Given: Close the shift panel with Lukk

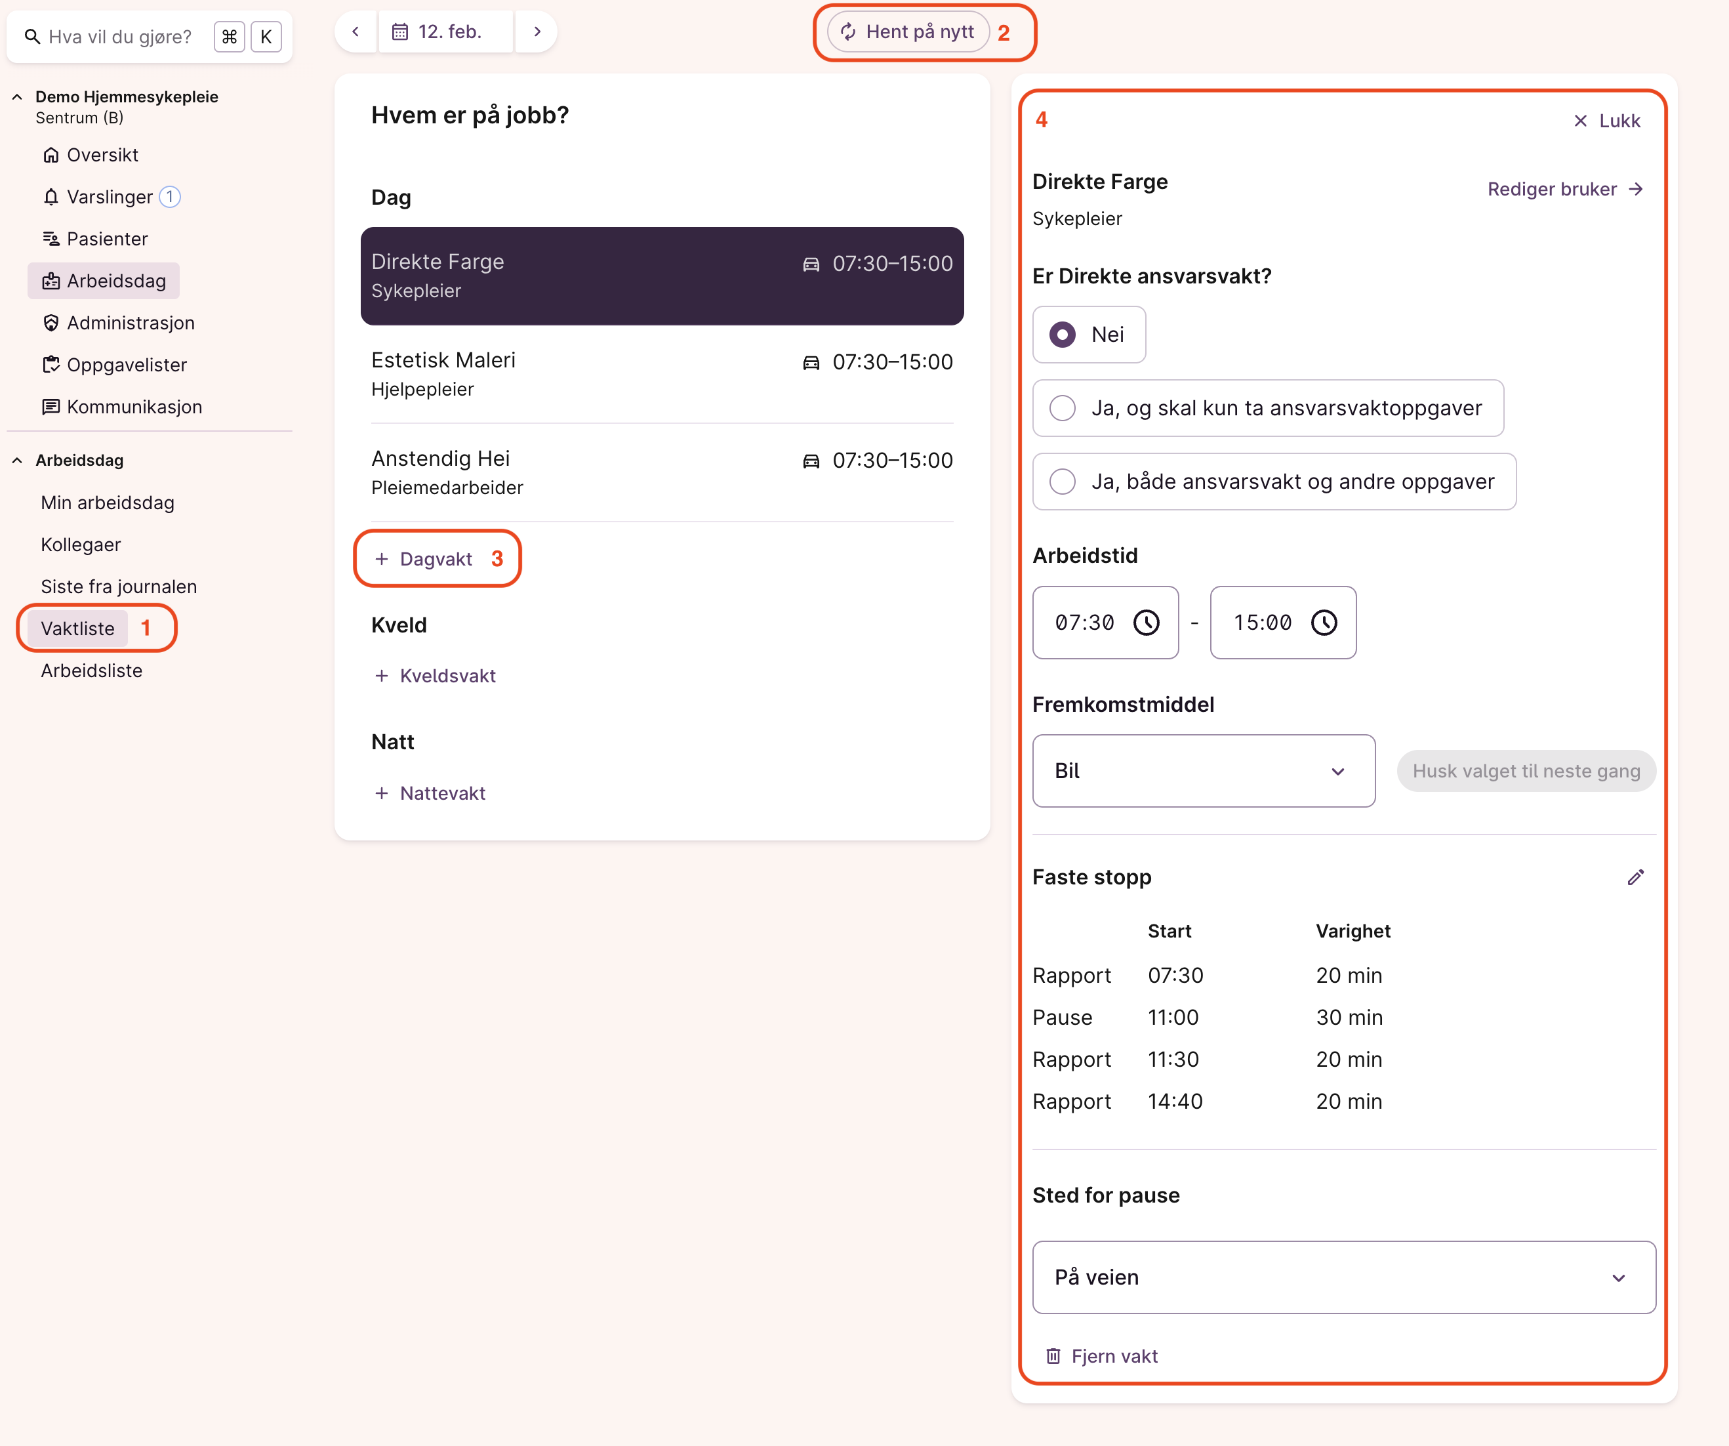Looking at the screenshot, I should coord(1606,121).
